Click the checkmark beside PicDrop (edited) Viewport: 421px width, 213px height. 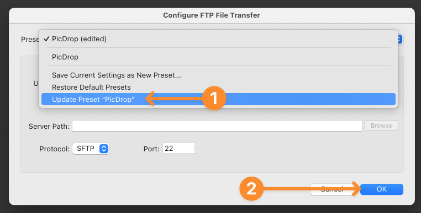tap(47, 39)
